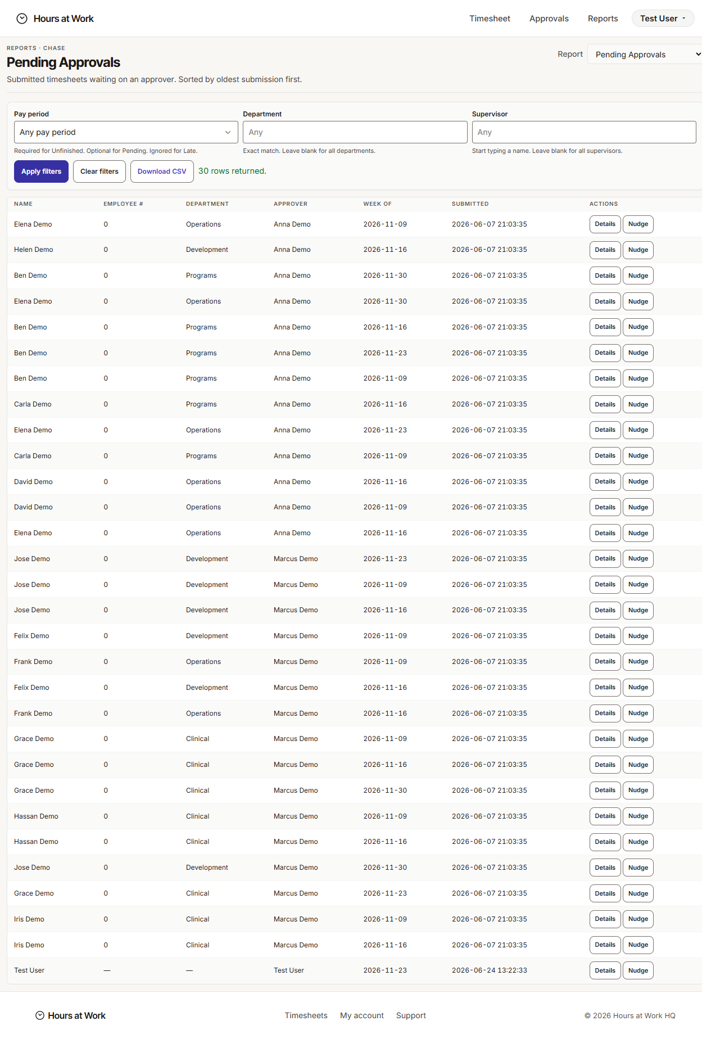Nudge for Iris Demo week 2026-11-16
702x1039 pixels.
638,945
